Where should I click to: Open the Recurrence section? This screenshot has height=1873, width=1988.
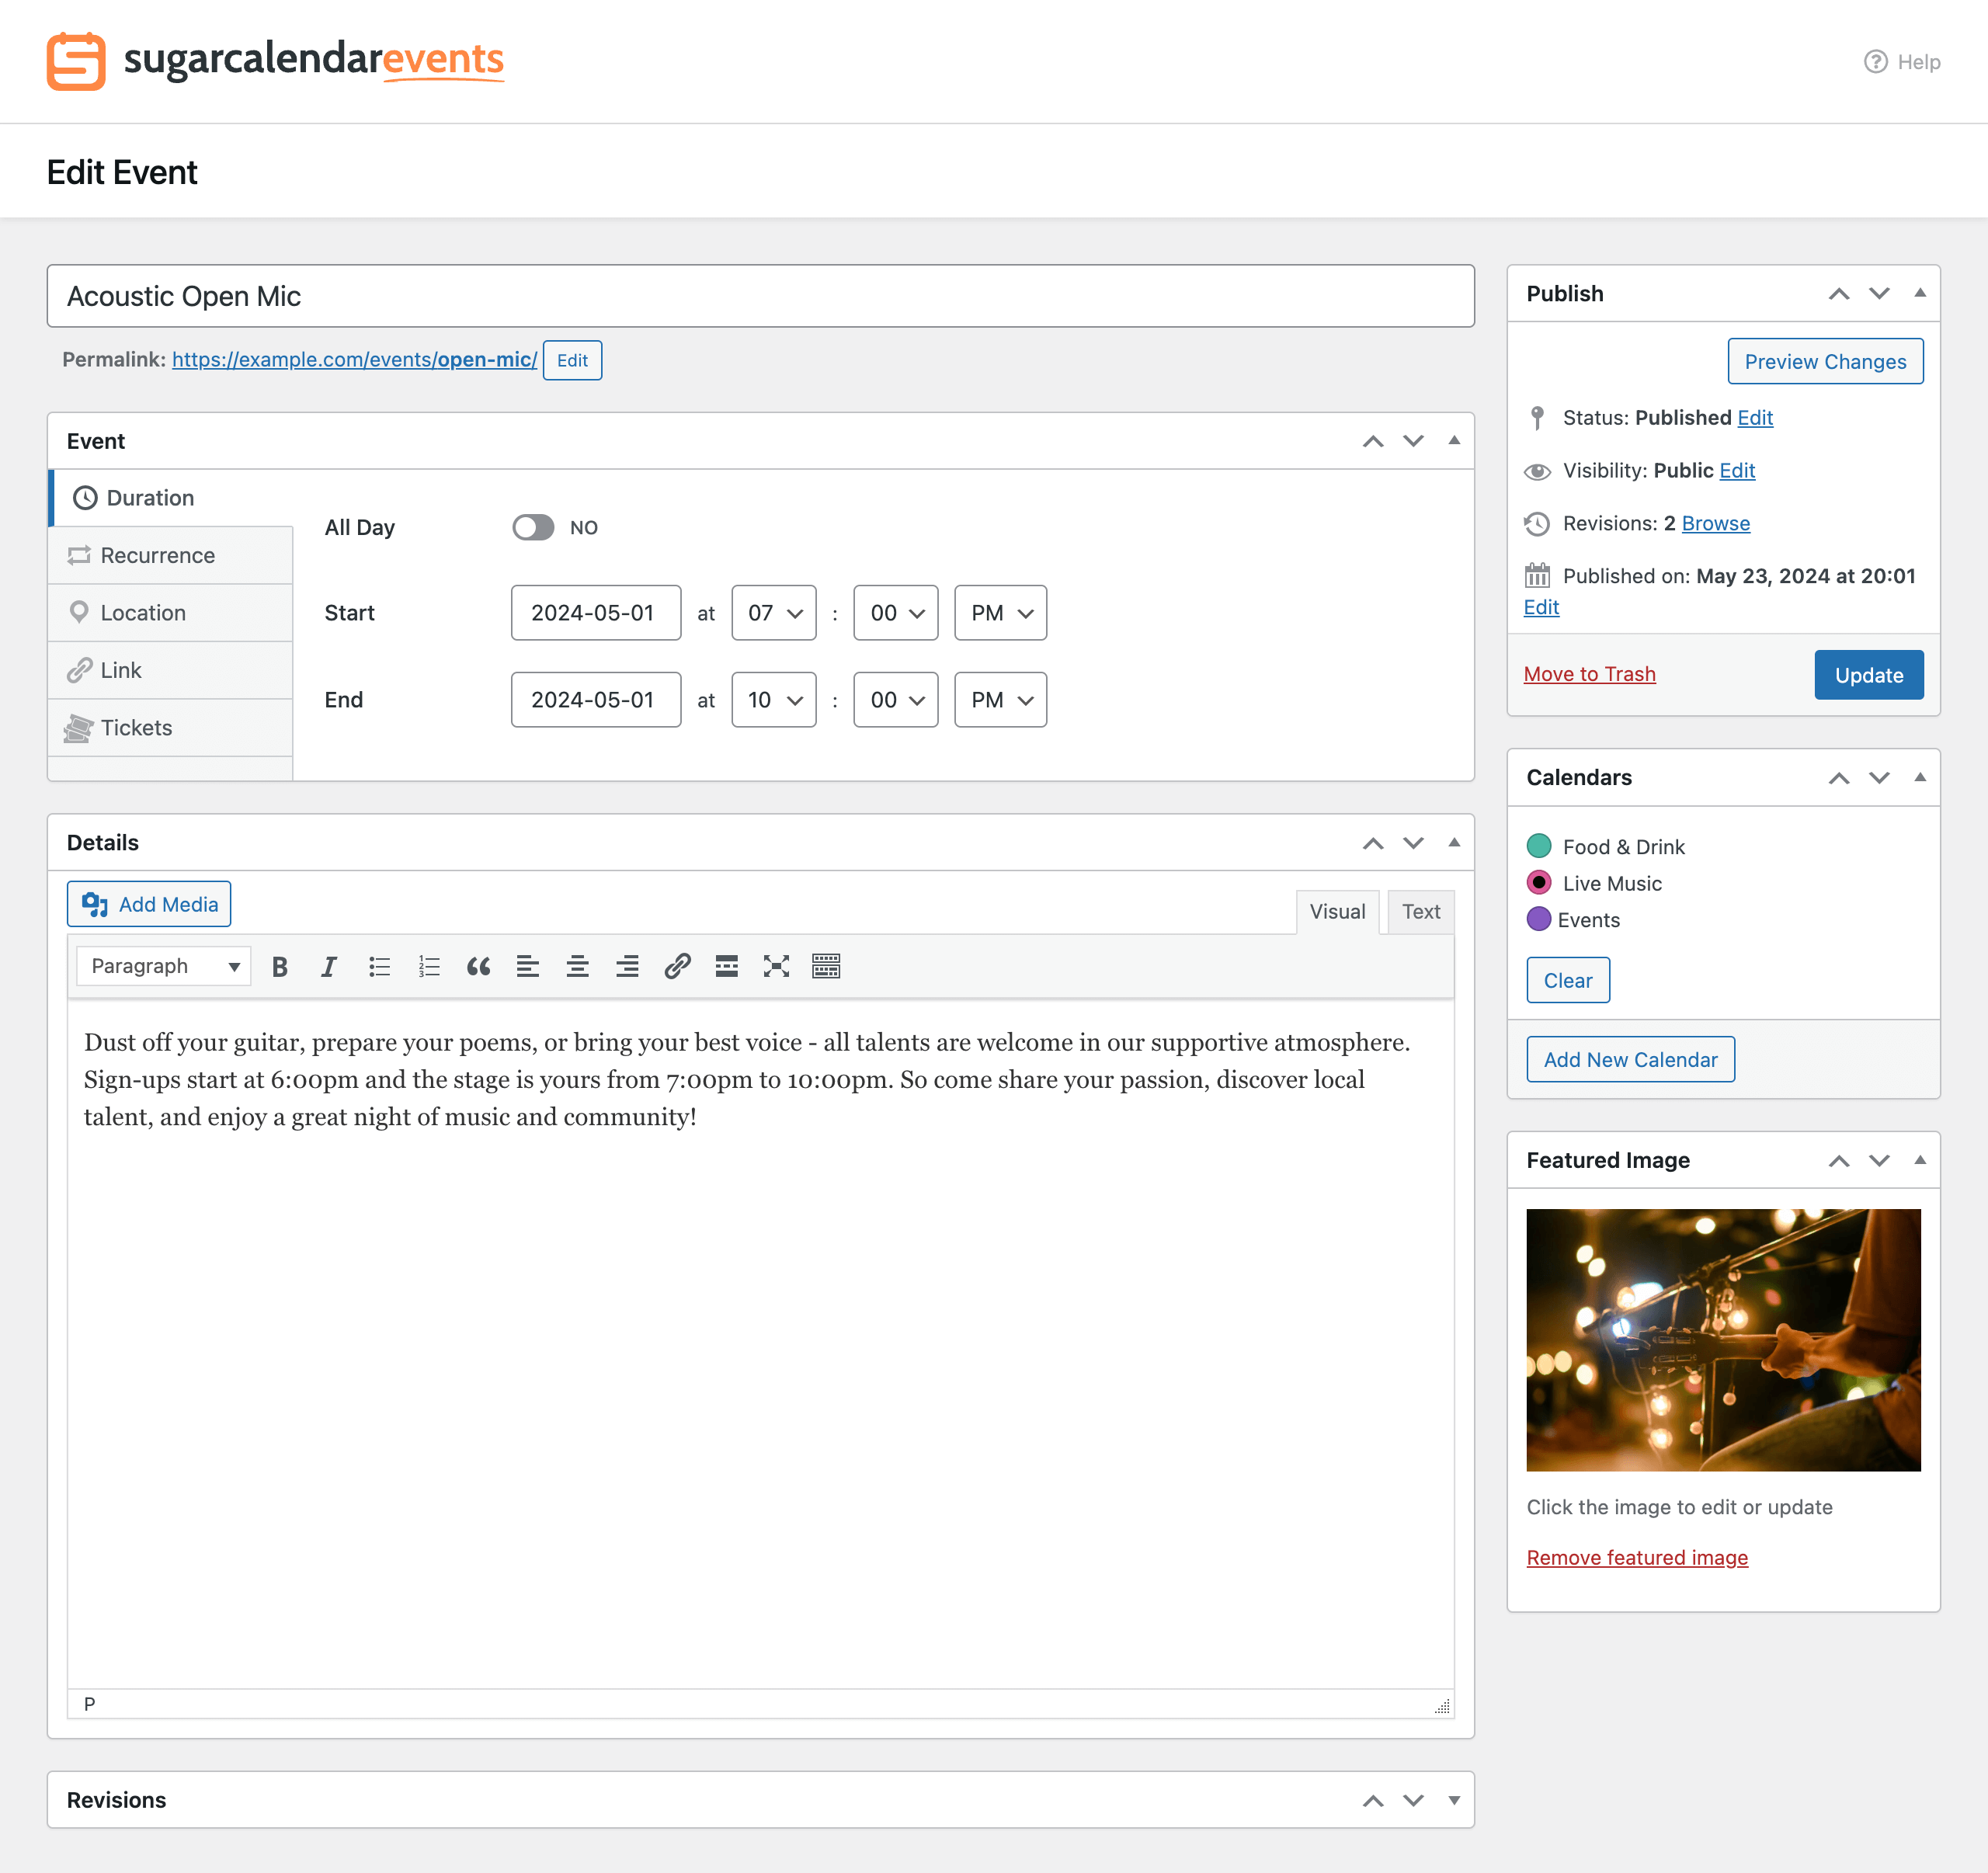coord(171,556)
